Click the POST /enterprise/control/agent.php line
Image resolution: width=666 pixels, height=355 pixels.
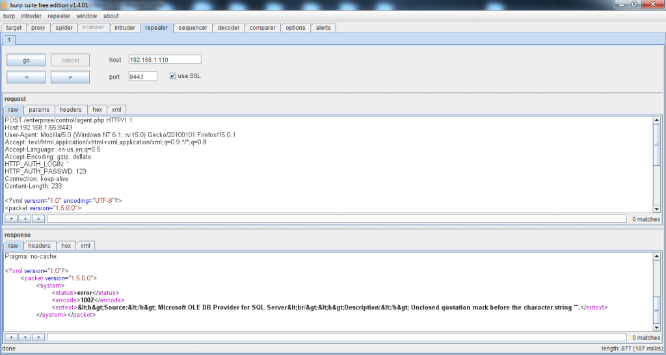(68, 120)
